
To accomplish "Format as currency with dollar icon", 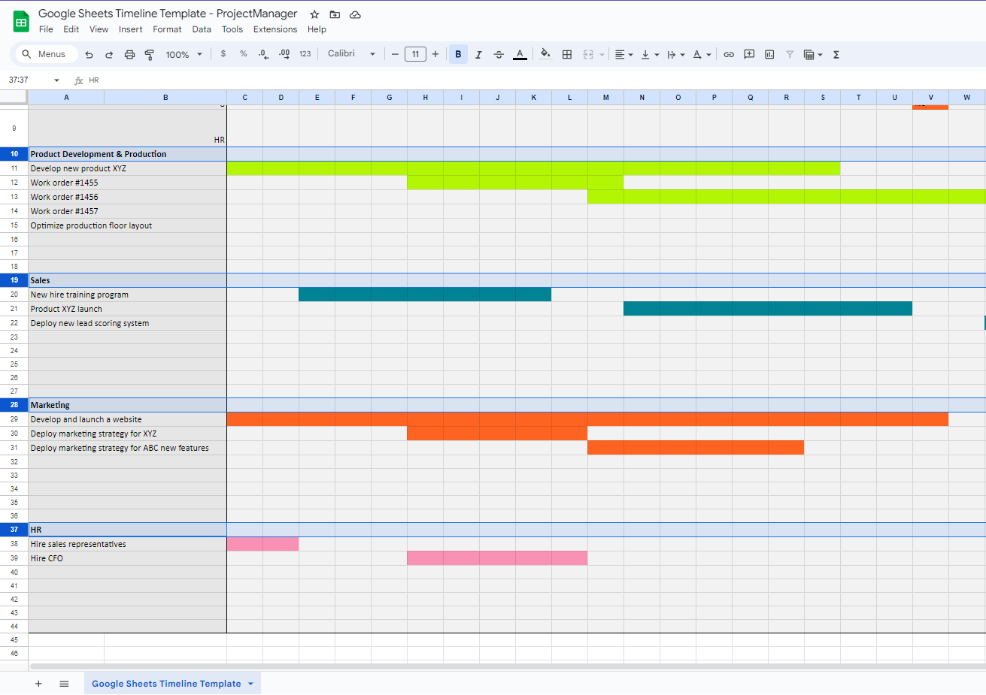I will [223, 54].
